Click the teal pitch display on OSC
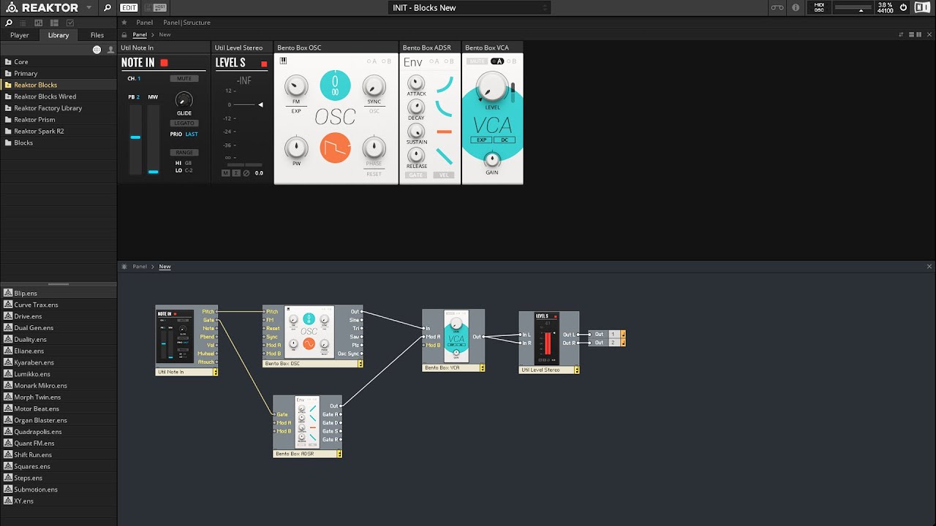 [x=335, y=85]
